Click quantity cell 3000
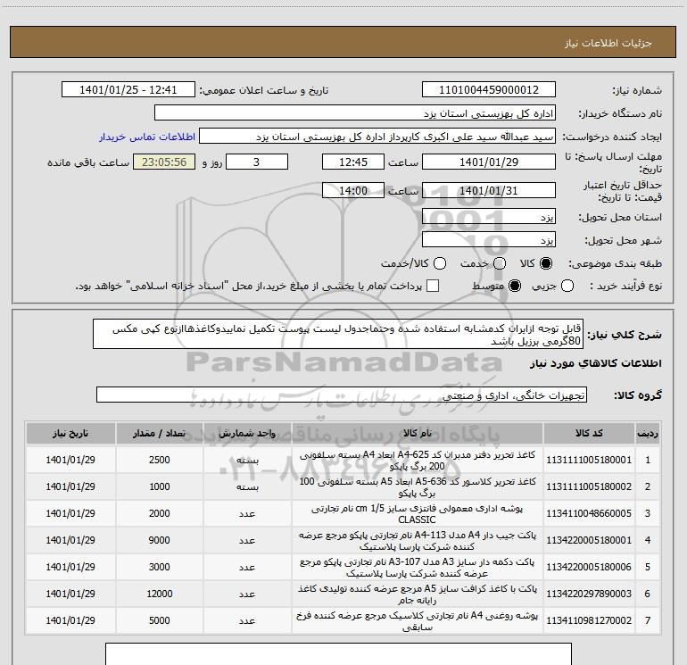 pyautogui.click(x=160, y=567)
